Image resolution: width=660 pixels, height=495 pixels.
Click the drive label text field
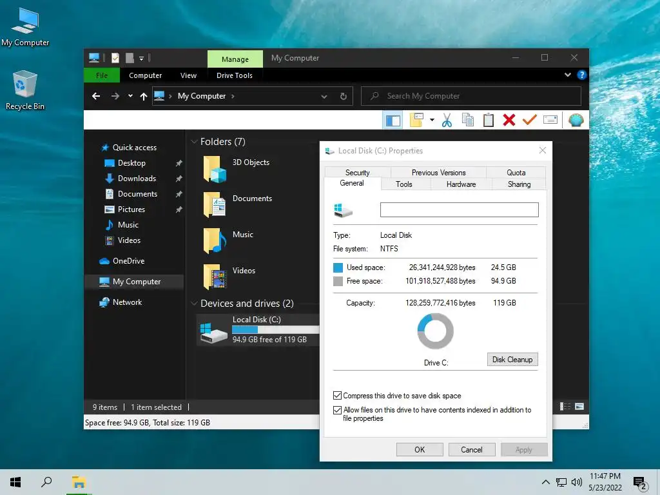(459, 209)
